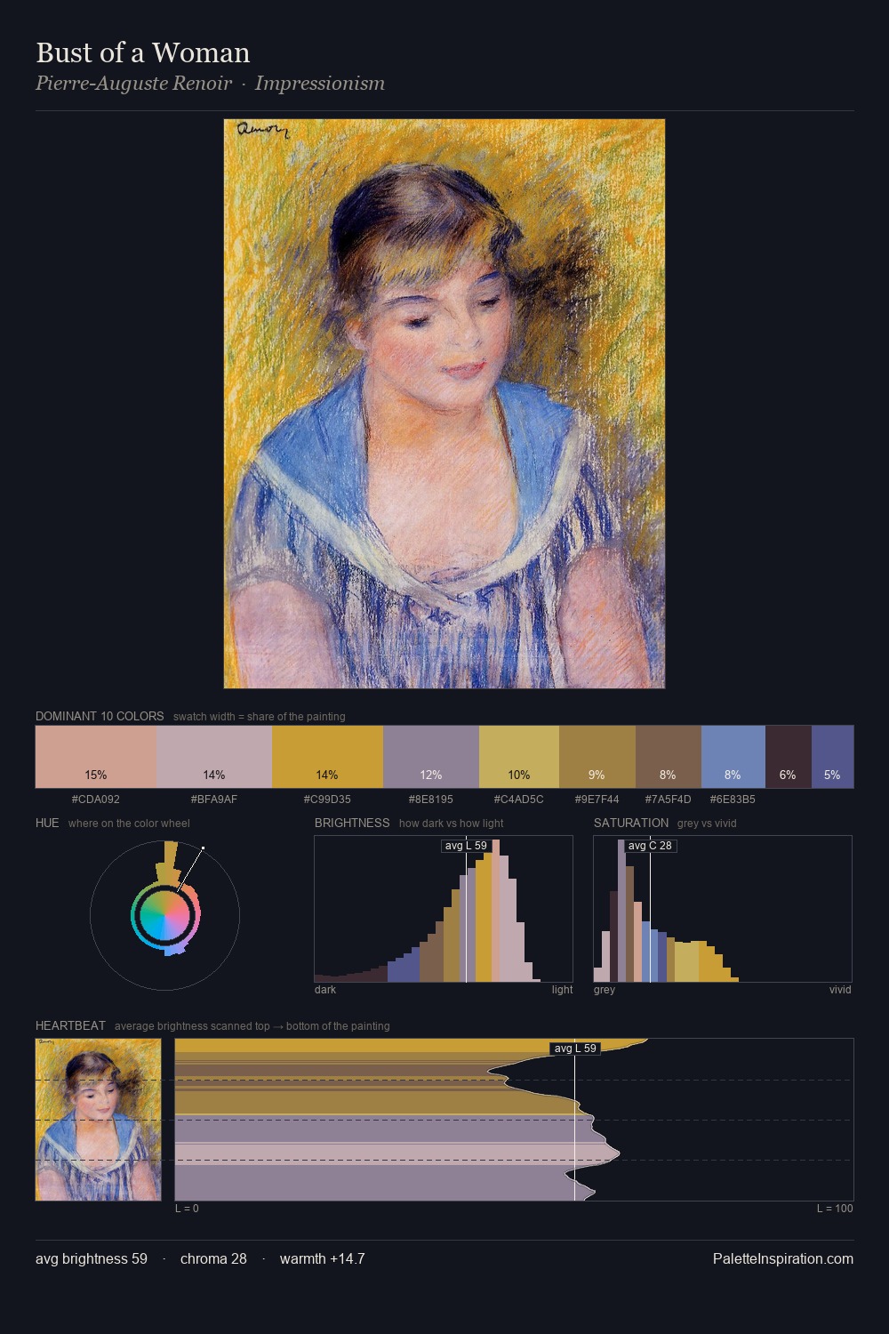Select the 10% pale gold swatch #C4AD5C
Image resolution: width=889 pixels, height=1334 pixels.
[x=519, y=757]
